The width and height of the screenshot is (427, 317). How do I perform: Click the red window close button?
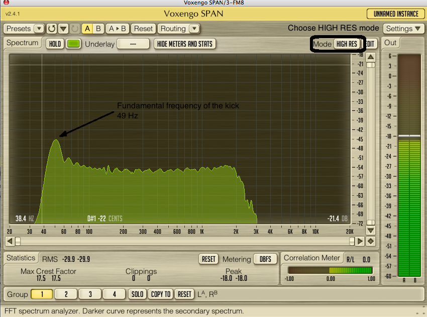6,3
